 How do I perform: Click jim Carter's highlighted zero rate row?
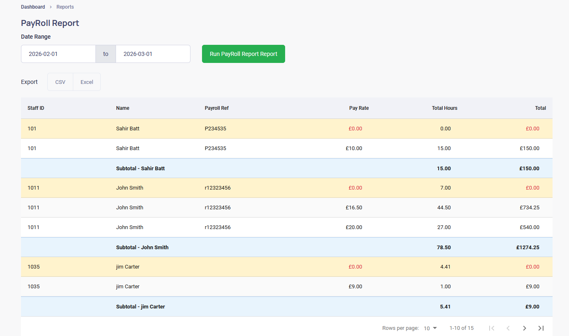286,266
